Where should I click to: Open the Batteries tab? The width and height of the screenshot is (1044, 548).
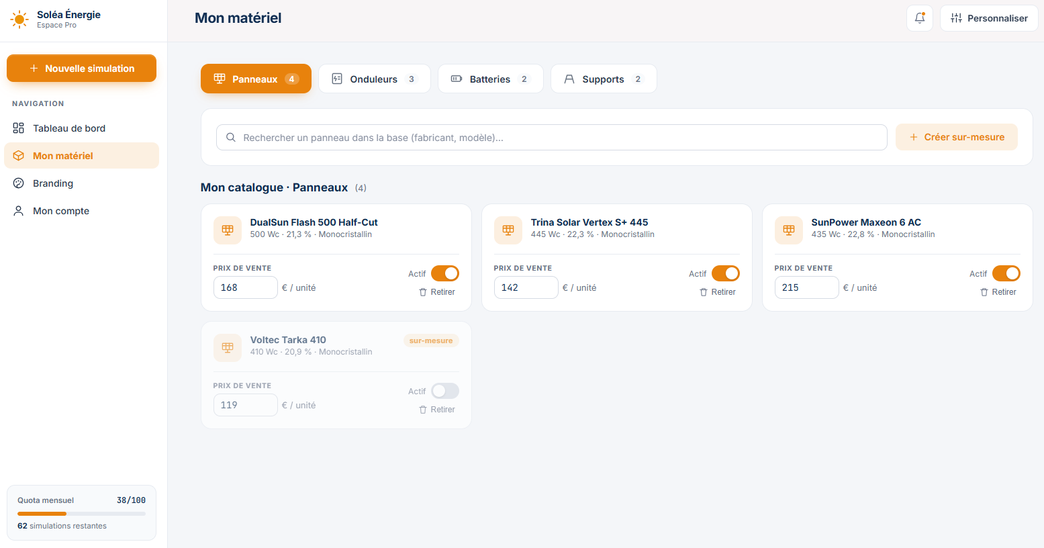point(491,79)
